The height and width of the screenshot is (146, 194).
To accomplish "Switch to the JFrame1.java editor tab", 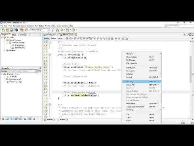I will click(x=51, y=35).
